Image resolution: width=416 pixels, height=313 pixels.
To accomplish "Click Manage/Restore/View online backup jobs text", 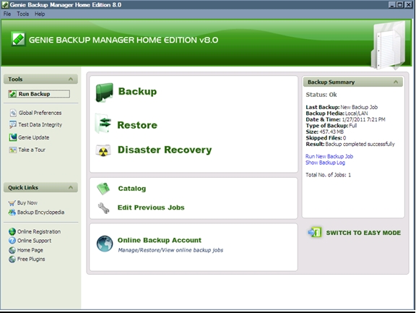I will click(x=170, y=250).
